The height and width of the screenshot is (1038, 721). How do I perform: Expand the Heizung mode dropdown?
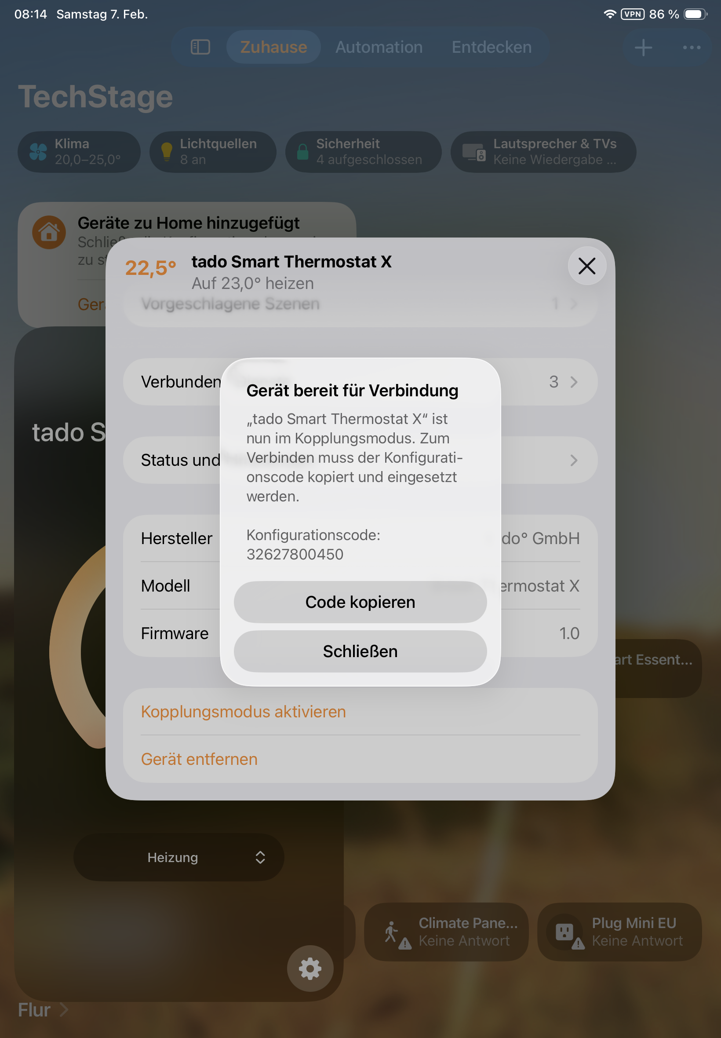click(x=179, y=857)
